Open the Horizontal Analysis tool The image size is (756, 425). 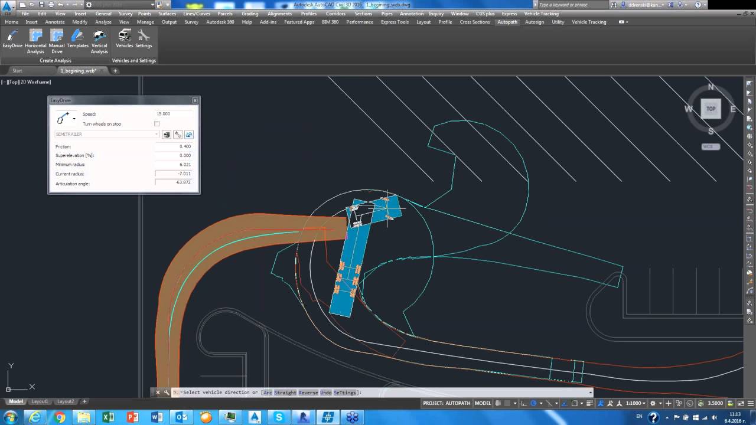click(x=35, y=42)
